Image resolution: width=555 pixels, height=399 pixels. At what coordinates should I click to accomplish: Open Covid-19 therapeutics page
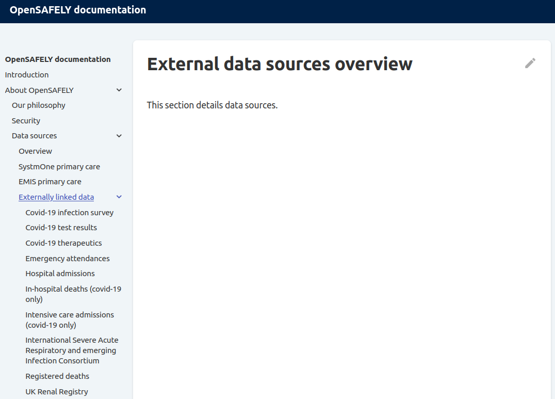64,243
